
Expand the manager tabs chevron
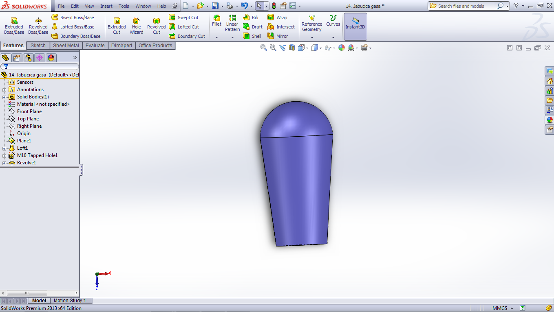(75, 58)
